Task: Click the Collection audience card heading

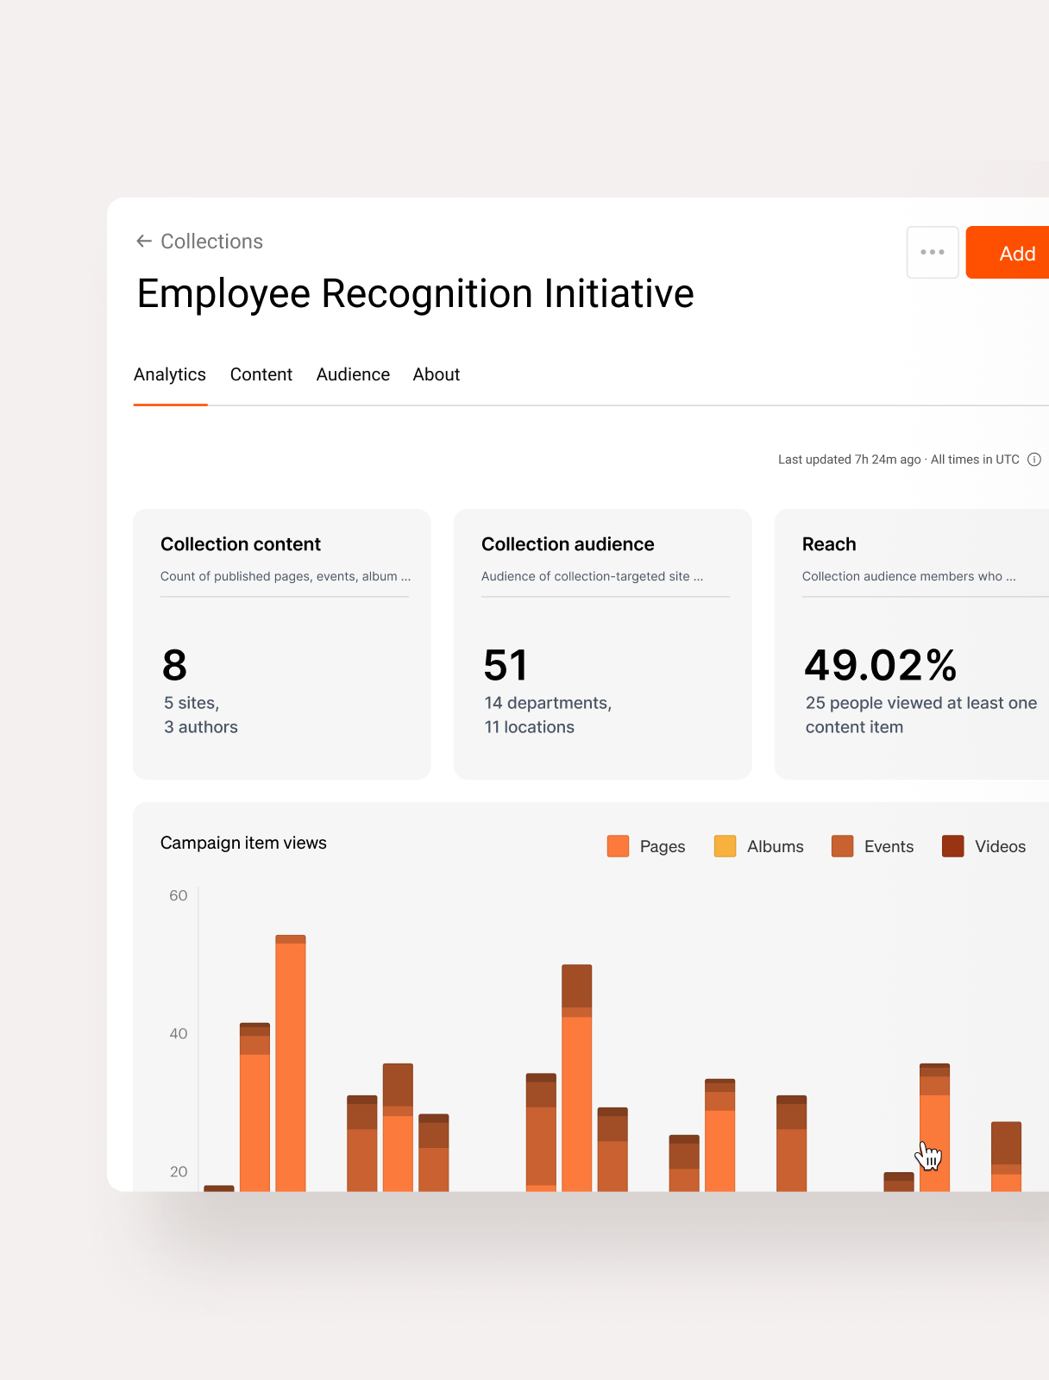Action: coord(568,544)
